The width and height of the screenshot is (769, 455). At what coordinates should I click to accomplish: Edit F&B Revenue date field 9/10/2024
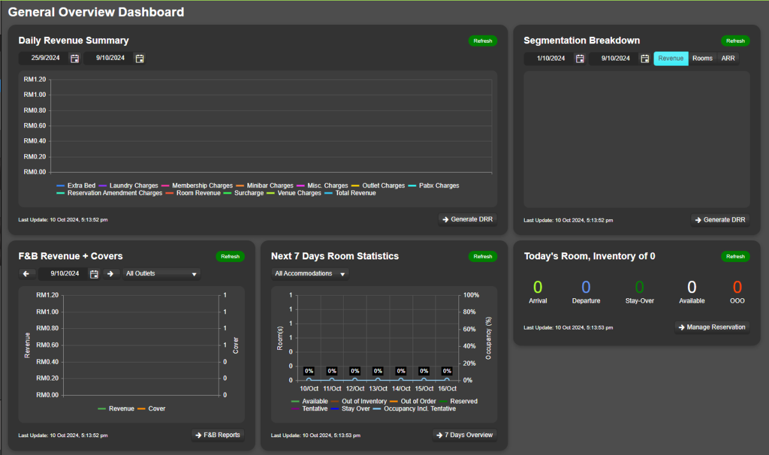[x=64, y=274]
